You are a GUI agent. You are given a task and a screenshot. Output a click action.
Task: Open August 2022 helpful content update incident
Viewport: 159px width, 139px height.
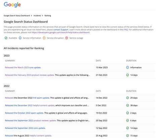(41, 136)
